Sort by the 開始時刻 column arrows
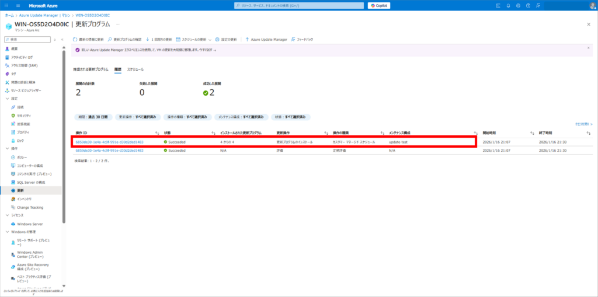Viewport: 598px width, 297px height. pos(531,134)
